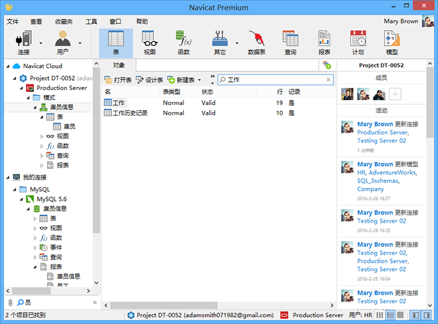This screenshot has height=324, width=438.
Task: Click the 设计表 (Design Table) button
Action: 149,80
